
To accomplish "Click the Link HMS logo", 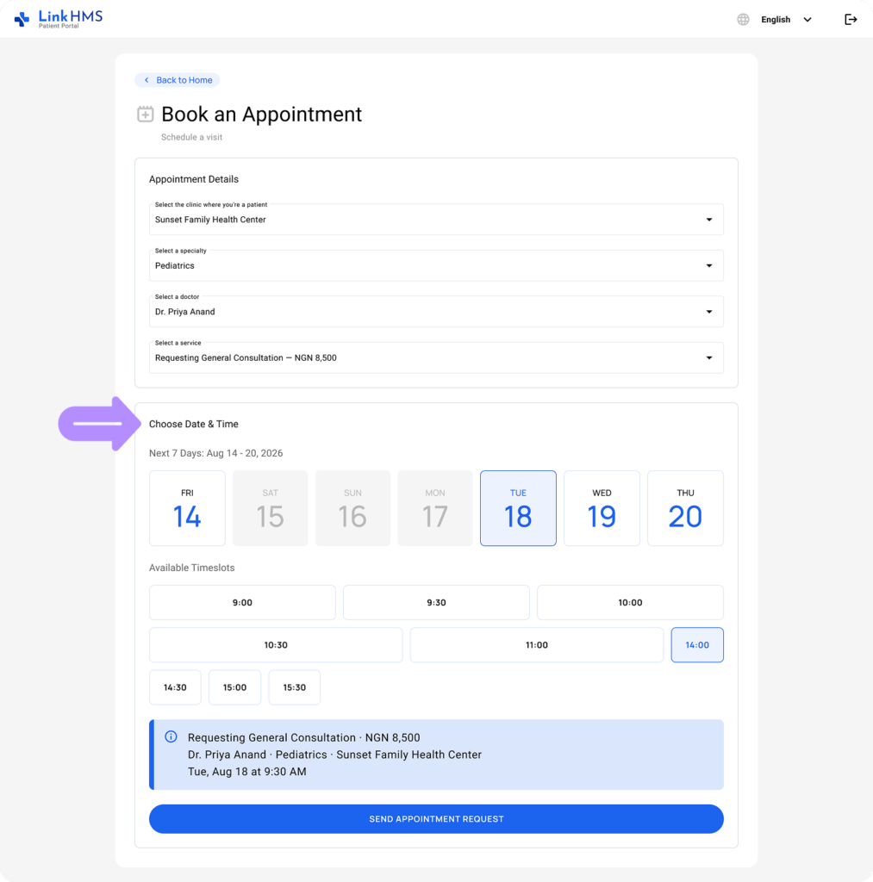I will (x=59, y=19).
